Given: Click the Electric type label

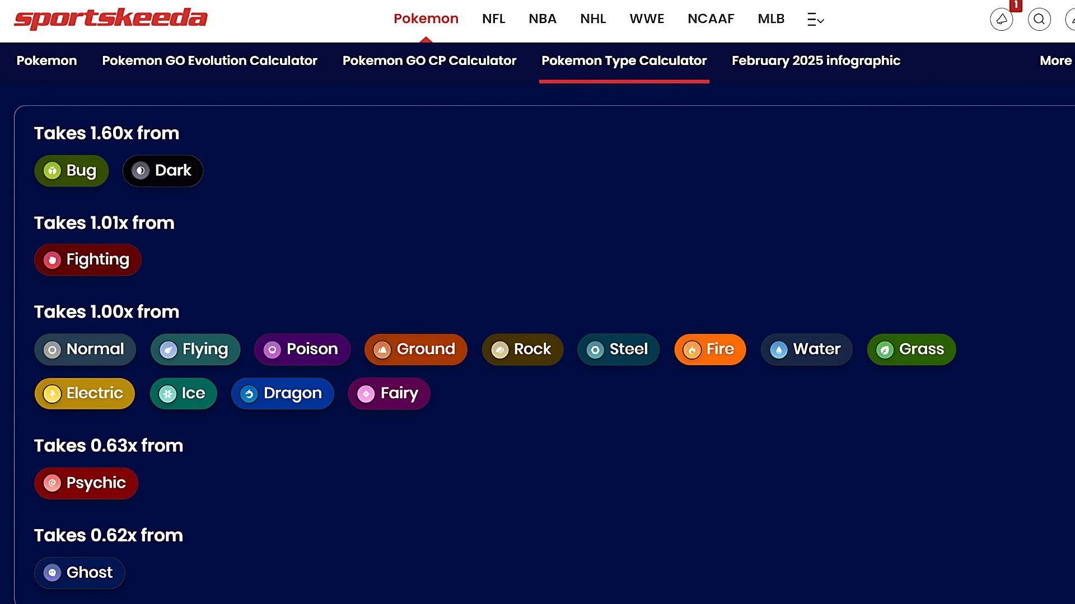Looking at the screenshot, I should coord(95,394).
